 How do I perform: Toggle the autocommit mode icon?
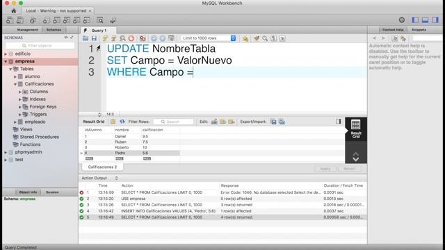click(171, 38)
